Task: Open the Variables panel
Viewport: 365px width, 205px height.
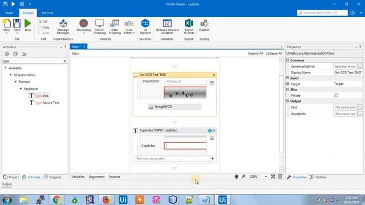Action: pos(78,177)
